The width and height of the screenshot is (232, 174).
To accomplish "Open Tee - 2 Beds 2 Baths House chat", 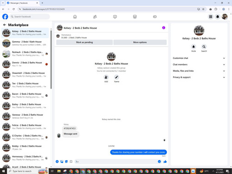I will pyautogui.click(x=25, y=85).
